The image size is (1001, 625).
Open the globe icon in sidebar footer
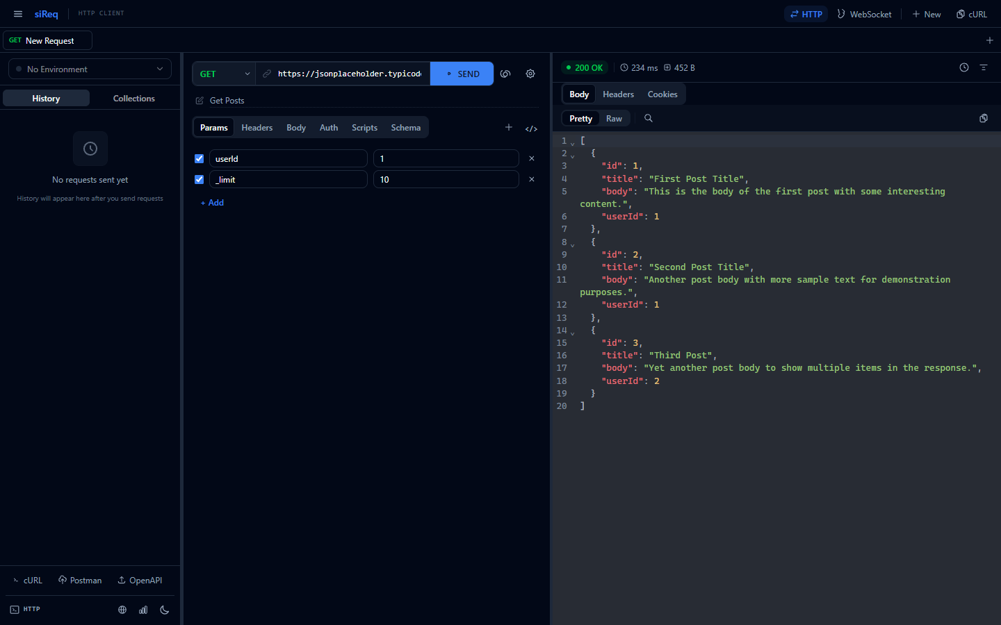(122, 610)
